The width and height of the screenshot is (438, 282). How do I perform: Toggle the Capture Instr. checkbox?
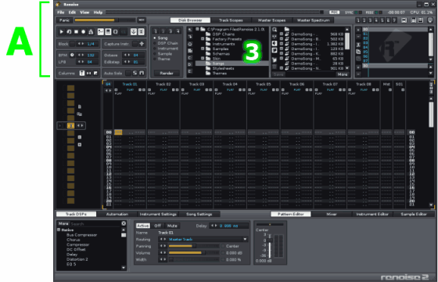135,44
